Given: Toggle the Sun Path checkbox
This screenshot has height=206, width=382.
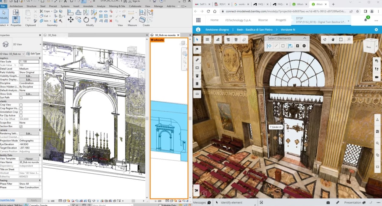Looking at the screenshot, I should pos(21,98).
